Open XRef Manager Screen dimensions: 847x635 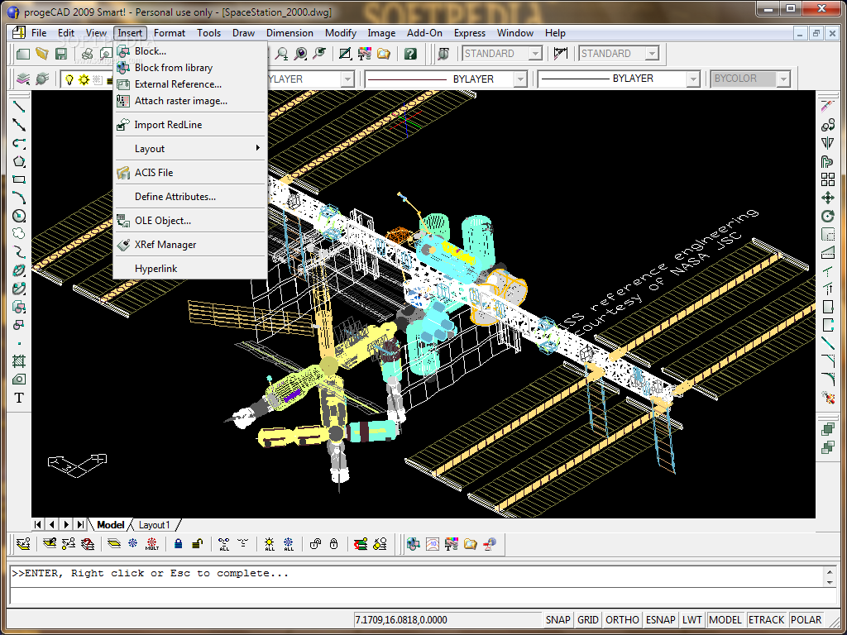[190, 245]
